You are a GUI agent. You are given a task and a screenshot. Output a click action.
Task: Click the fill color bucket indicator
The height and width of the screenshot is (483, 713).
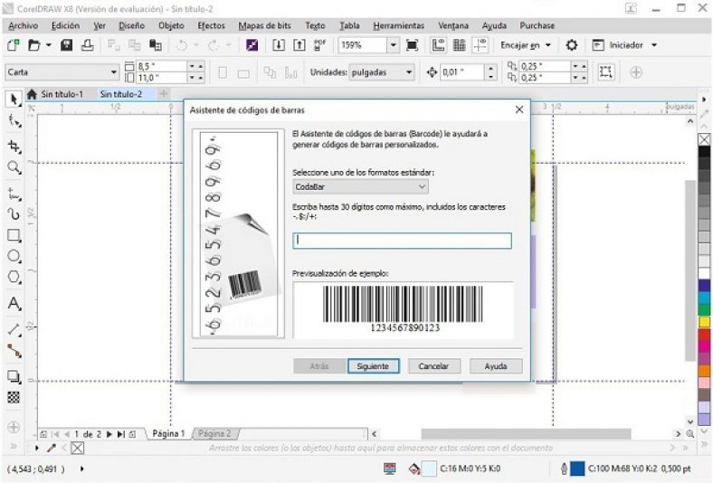(x=414, y=469)
